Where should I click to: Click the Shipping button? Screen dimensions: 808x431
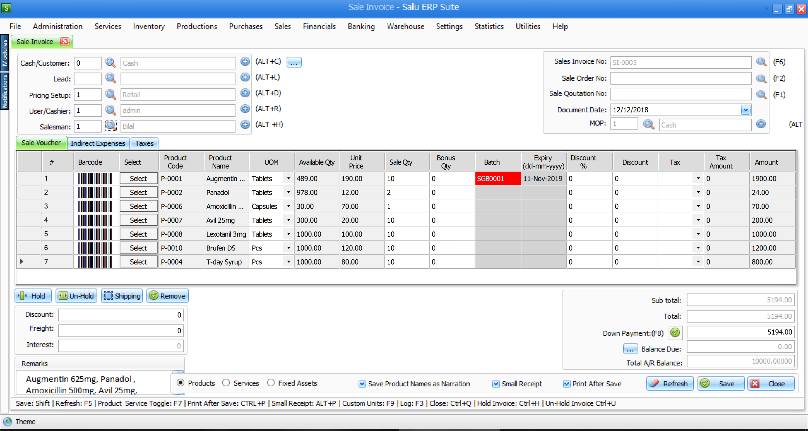(x=122, y=296)
